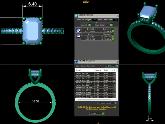Image resolution: width=165 pixels, height=124 pixels.
Task: Click the green Save Report arrow
Action: [x=111, y=25]
